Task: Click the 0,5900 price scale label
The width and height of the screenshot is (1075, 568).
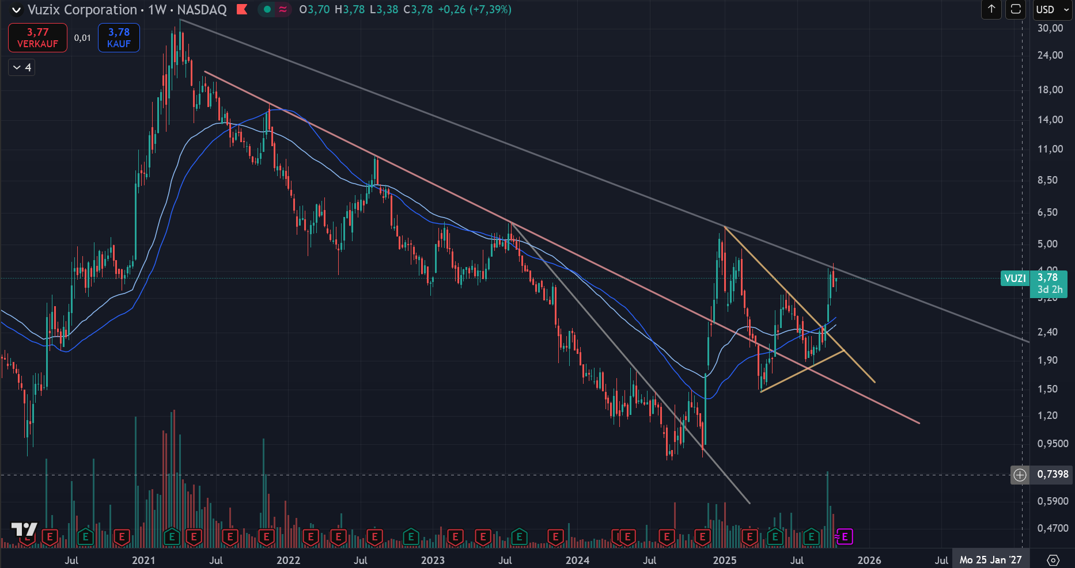Action: coord(1053,501)
